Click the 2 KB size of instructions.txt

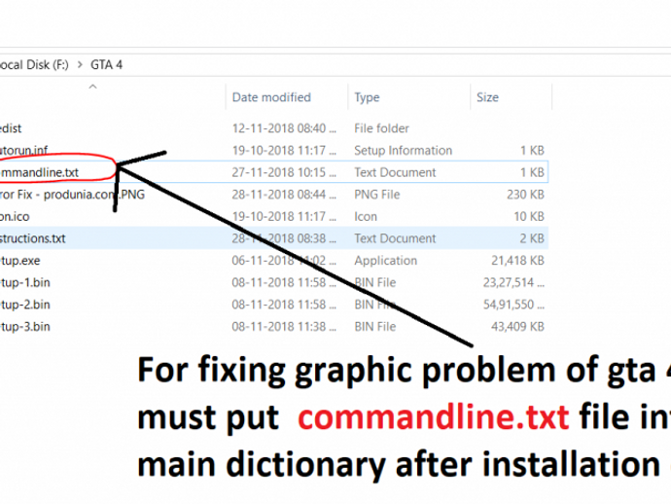pyautogui.click(x=532, y=238)
